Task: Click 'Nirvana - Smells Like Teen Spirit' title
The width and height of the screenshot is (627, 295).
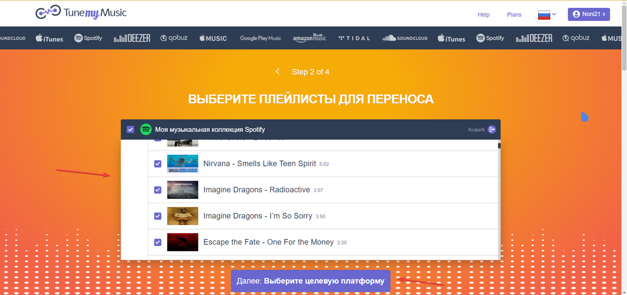Action: click(x=260, y=164)
